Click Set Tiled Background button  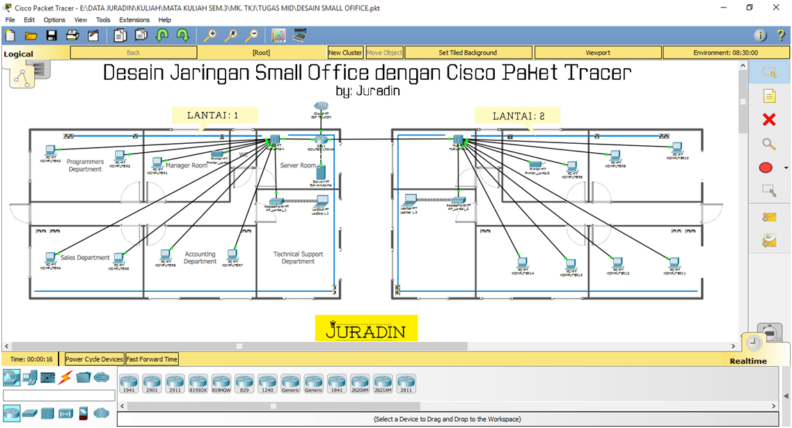pyautogui.click(x=468, y=52)
